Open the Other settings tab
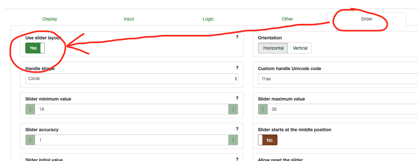The image size is (418, 161). pos(287,19)
